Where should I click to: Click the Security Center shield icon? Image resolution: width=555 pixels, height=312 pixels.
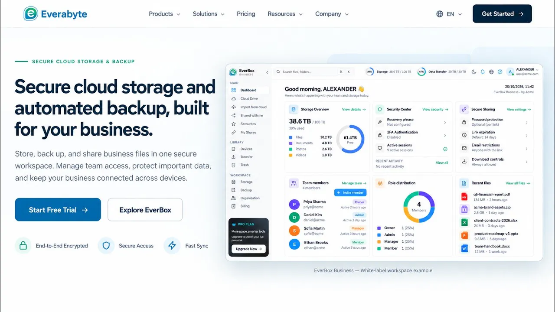(x=379, y=110)
